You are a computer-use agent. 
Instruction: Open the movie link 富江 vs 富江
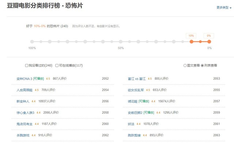tap(136, 79)
